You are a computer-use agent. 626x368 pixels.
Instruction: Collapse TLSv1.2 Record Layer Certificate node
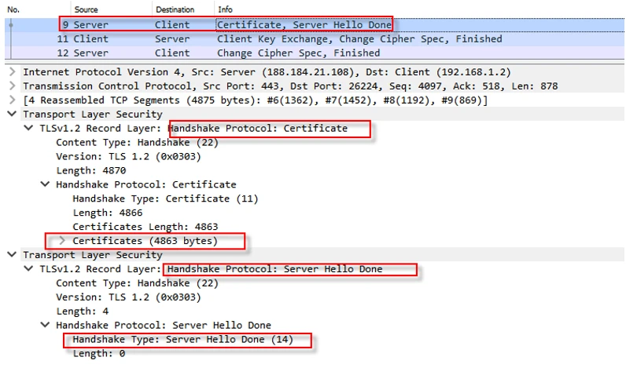(x=29, y=128)
